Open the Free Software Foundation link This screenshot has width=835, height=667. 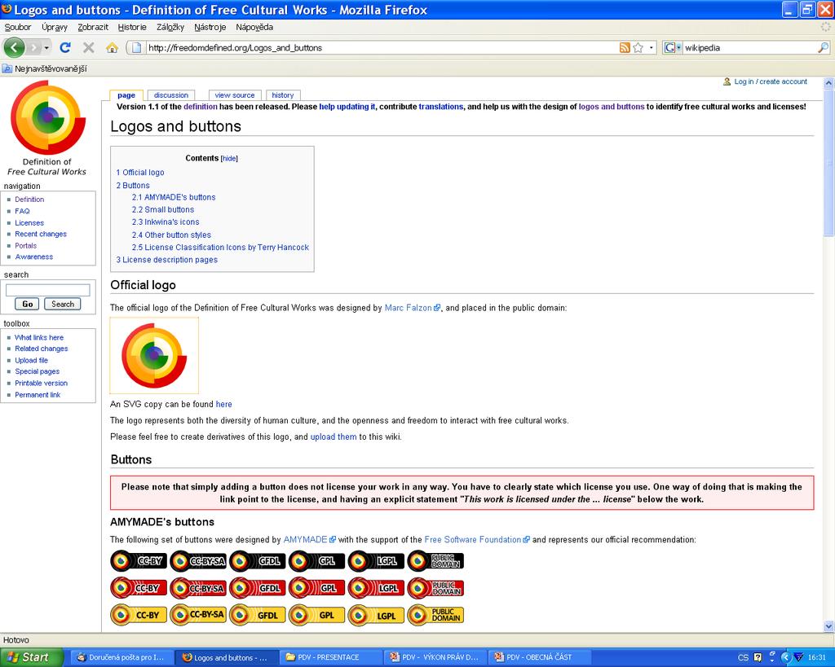click(473, 539)
